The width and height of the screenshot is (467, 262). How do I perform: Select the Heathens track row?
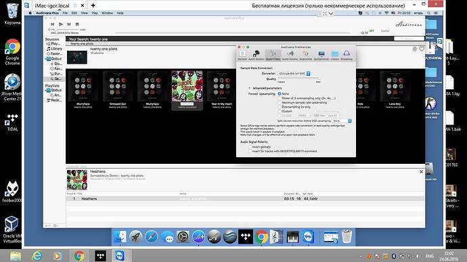tap(246, 198)
